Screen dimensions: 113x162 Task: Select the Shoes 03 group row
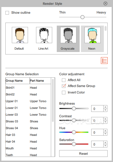click(x=28, y=121)
